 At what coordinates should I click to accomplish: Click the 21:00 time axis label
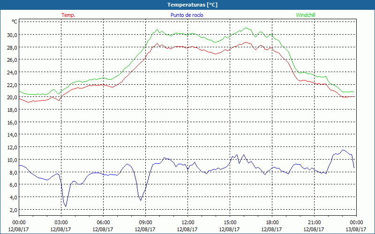tap(314, 223)
